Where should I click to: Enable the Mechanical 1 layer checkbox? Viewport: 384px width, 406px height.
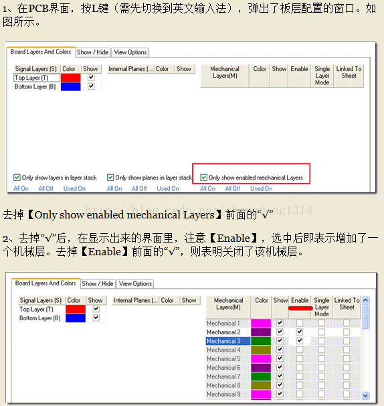point(300,323)
